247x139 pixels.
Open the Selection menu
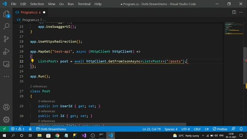[37, 4]
